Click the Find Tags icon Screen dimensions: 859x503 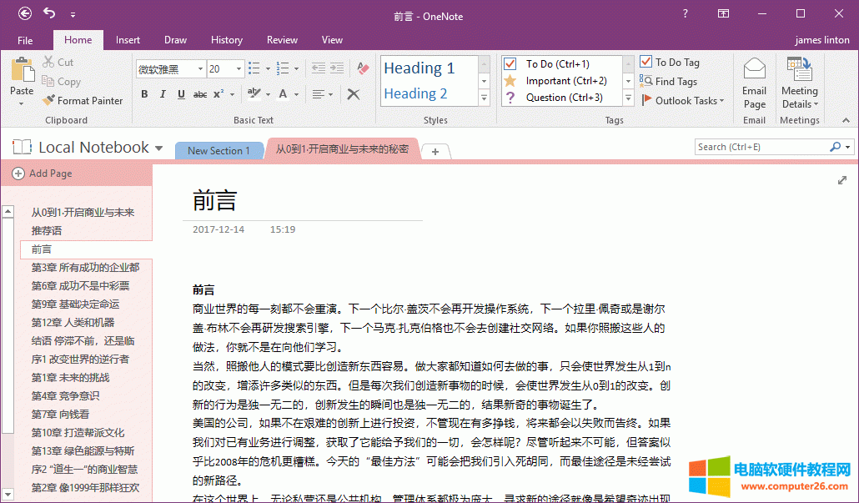click(x=646, y=81)
